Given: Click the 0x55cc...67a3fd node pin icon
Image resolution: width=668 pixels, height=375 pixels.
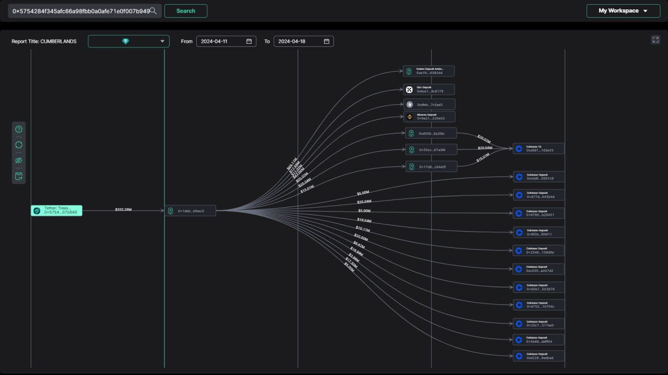Looking at the screenshot, I should pyautogui.click(x=412, y=150).
